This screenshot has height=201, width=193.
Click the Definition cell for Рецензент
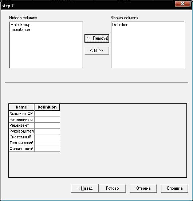(47, 125)
